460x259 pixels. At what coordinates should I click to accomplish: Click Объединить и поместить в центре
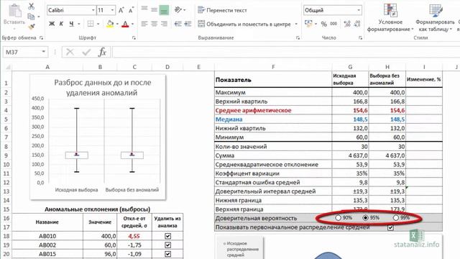(245, 24)
